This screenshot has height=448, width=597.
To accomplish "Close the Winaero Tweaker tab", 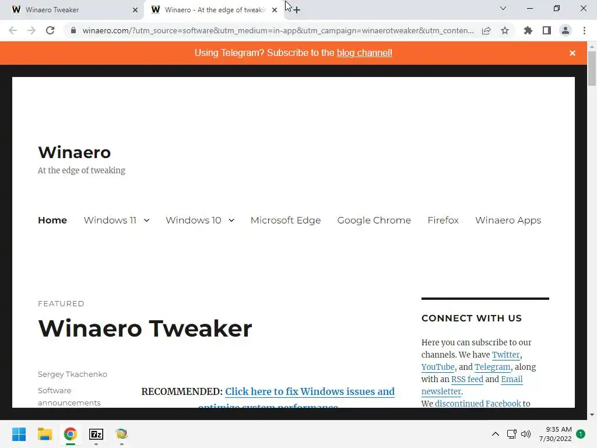I will [135, 10].
